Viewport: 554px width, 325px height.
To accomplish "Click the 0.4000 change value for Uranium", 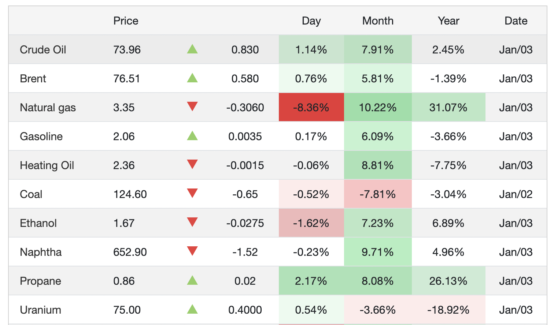I will 245,310.
